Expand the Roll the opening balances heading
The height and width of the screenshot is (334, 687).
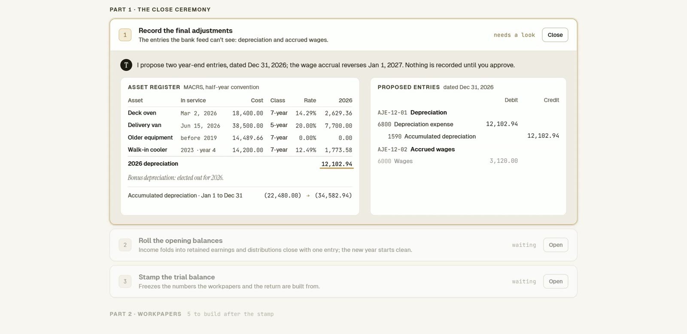(180, 240)
